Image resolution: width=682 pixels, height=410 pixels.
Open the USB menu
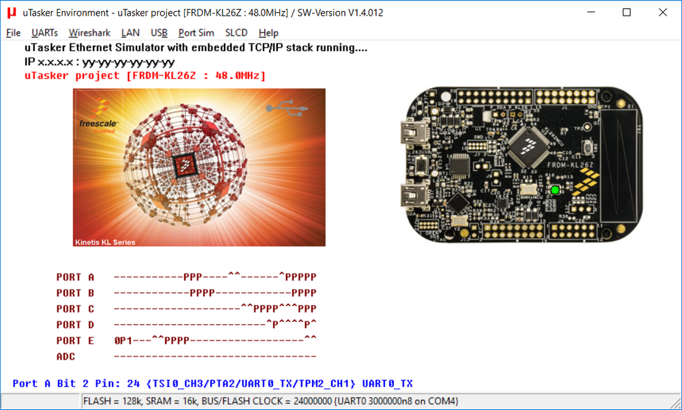click(x=159, y=33)
